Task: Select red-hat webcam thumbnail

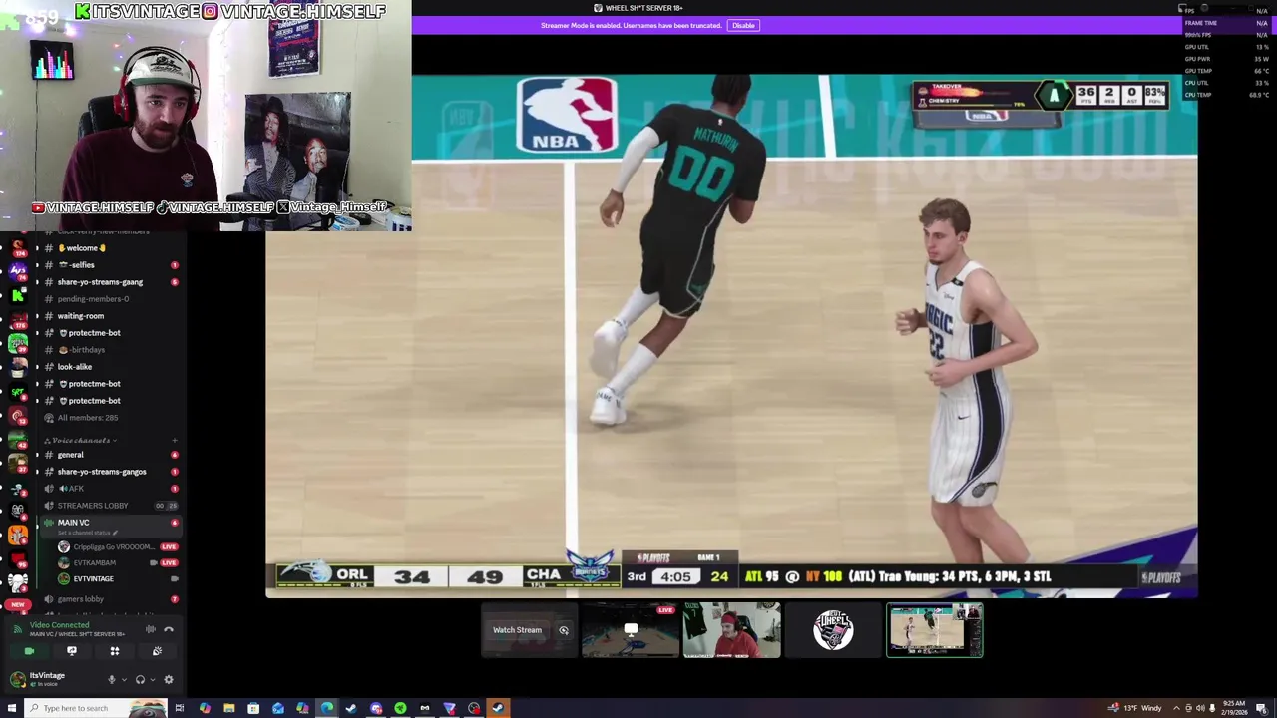Action: click(x=731, y=630)
